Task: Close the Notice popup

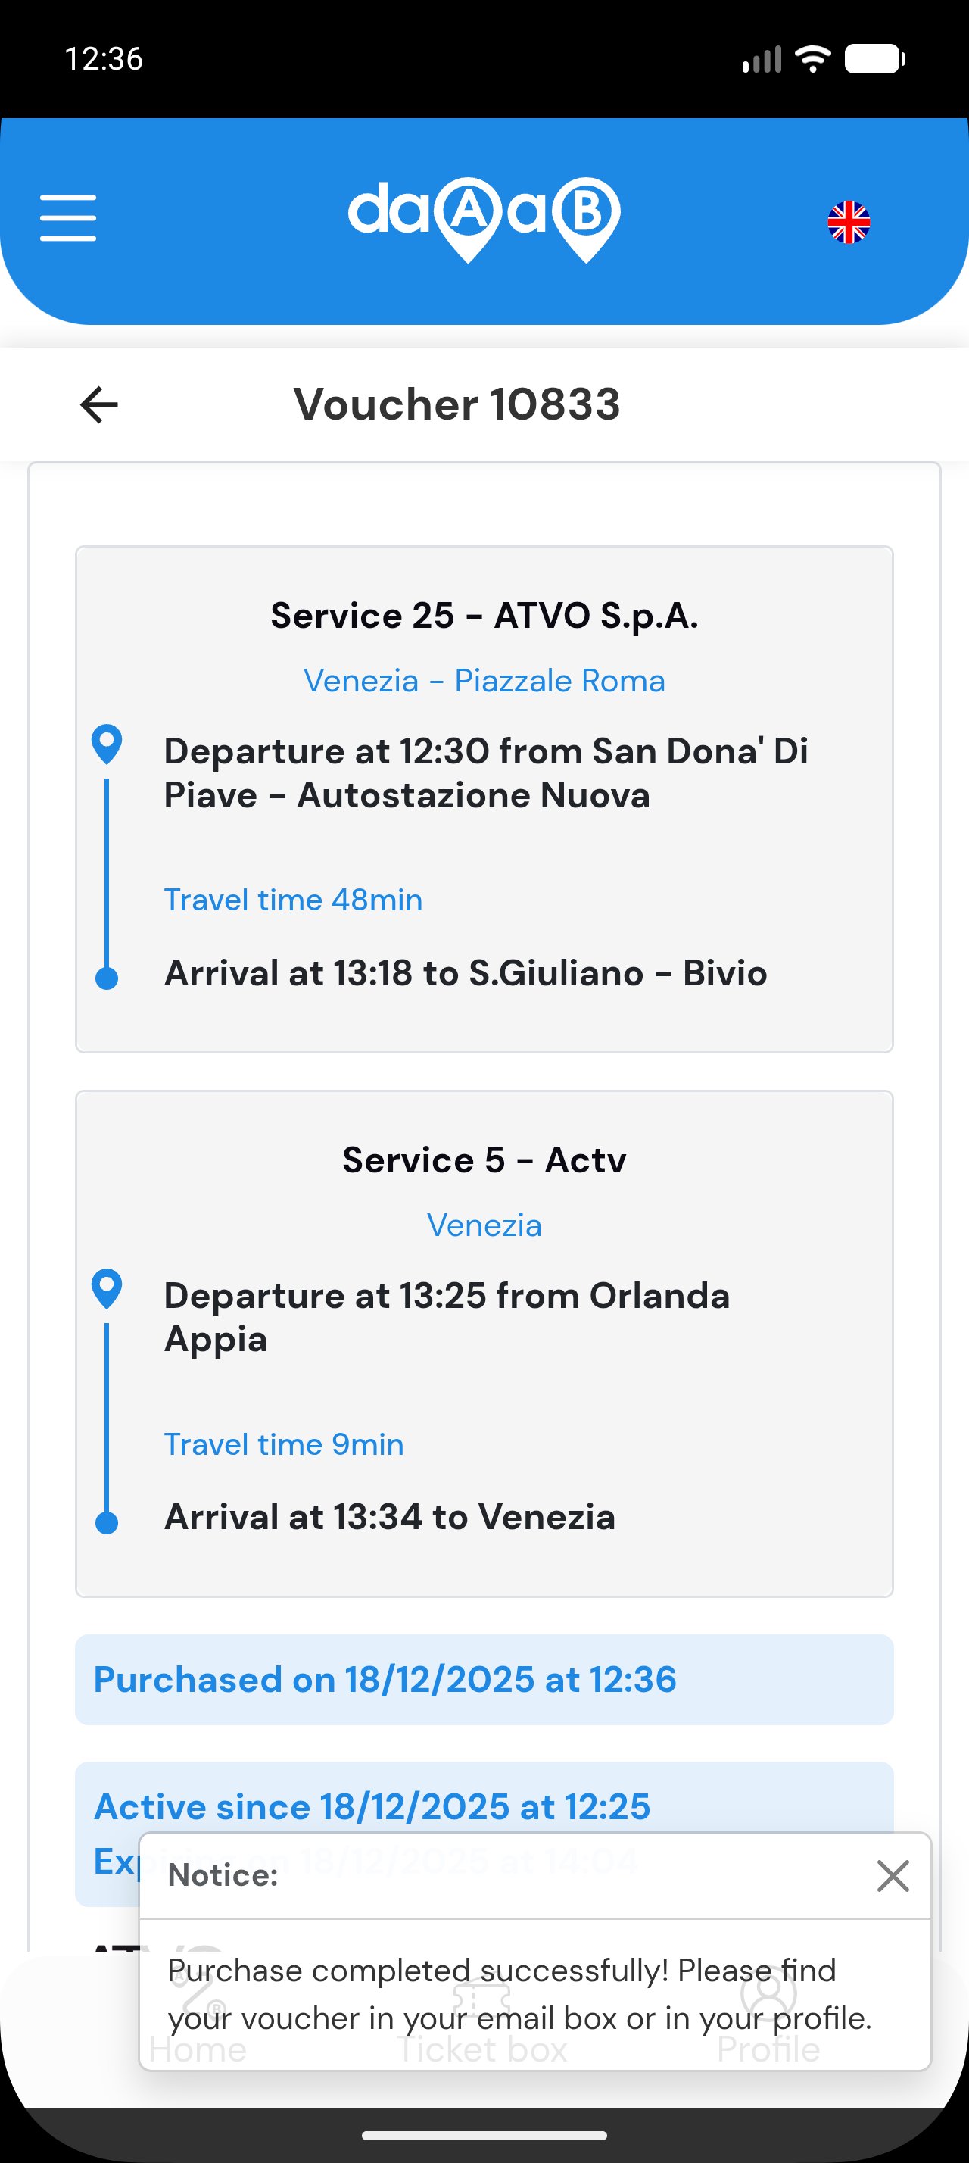Action: pos(893,1875)
